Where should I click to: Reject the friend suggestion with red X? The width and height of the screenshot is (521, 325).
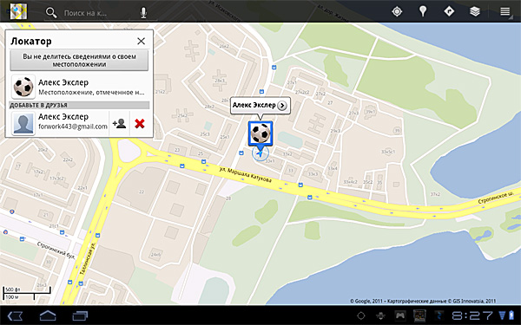[x=140, y=124]
